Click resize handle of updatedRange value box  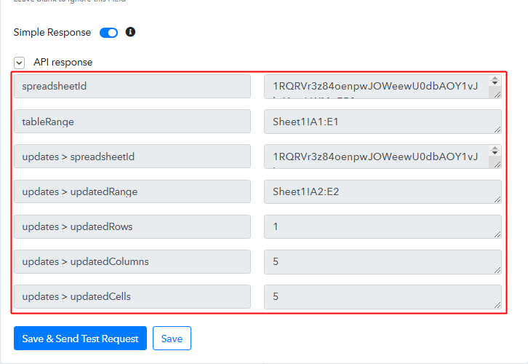pyautogui.click(x=497, y=199)
